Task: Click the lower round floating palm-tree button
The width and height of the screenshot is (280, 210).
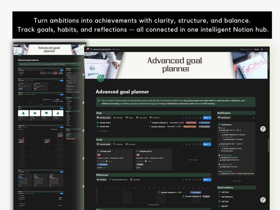Action: (263, 200)
